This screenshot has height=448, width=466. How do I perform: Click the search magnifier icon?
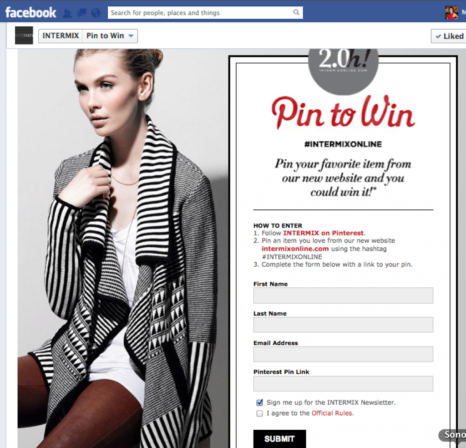click(296, 12)
